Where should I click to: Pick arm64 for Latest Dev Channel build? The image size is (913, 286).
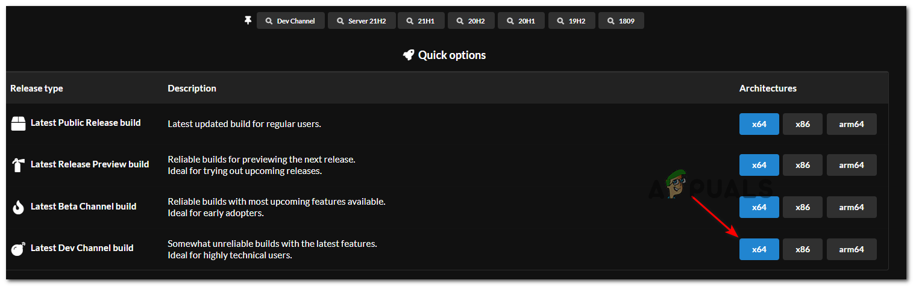851,249
